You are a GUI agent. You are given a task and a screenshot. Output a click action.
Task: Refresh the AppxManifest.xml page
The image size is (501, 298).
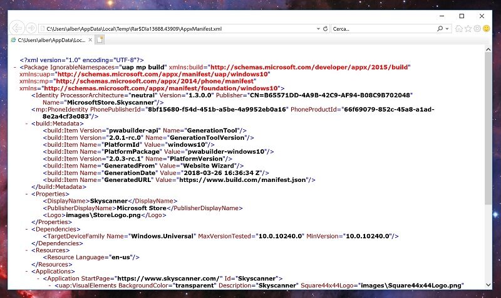[x=325, y=28]
